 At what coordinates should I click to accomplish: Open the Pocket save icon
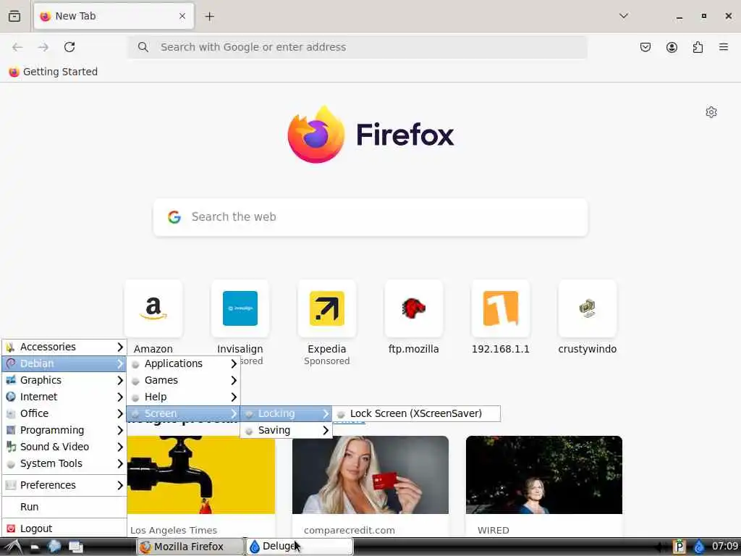pos(645,47)
